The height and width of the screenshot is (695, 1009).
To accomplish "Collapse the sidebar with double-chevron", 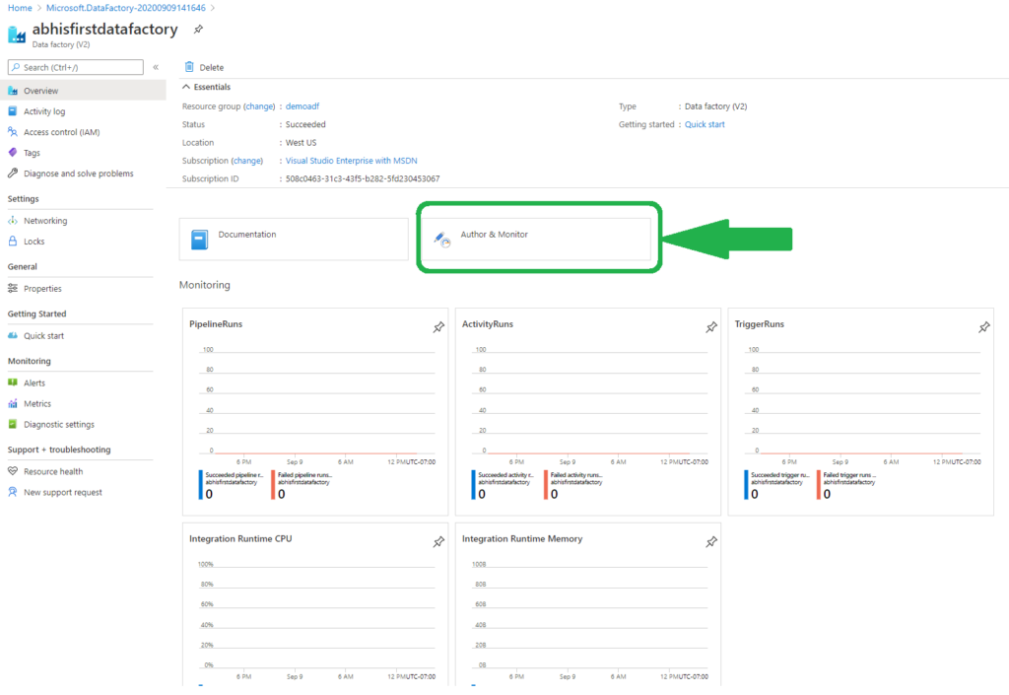I will (x=156, y=67).
